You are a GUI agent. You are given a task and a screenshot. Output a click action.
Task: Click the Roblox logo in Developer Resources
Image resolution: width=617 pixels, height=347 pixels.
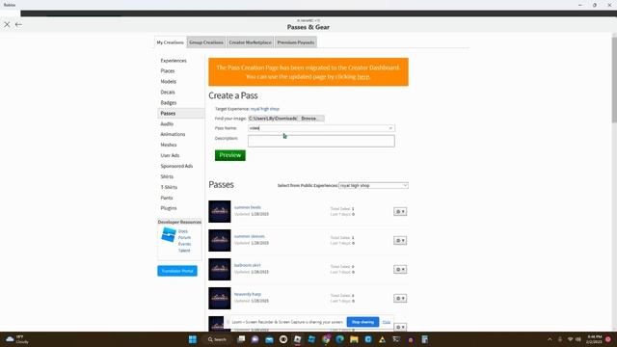click(169, 235)
